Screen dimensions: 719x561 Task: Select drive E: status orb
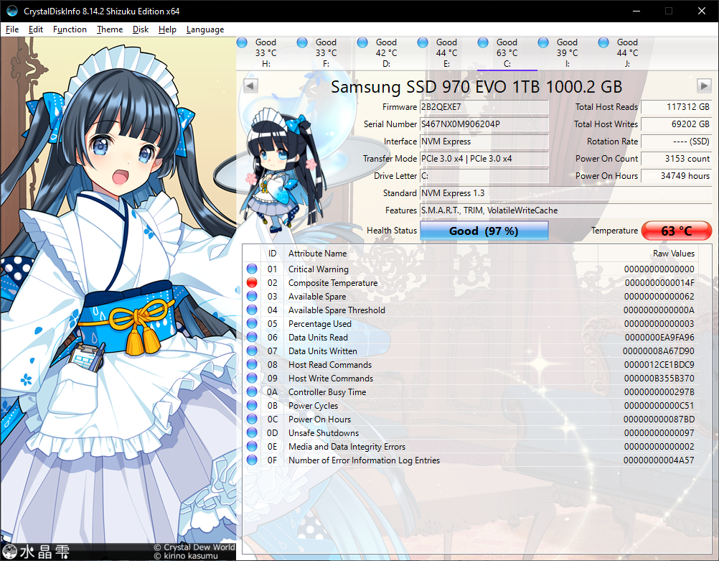(x=423, y=42)
